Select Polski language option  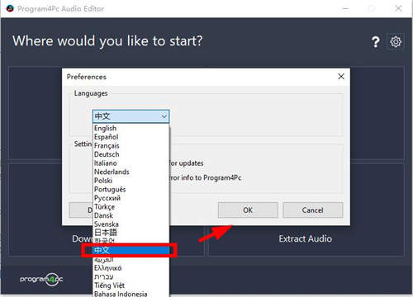(x=131, y=181)
